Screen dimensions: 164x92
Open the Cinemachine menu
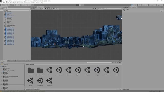tap(27, 3)
